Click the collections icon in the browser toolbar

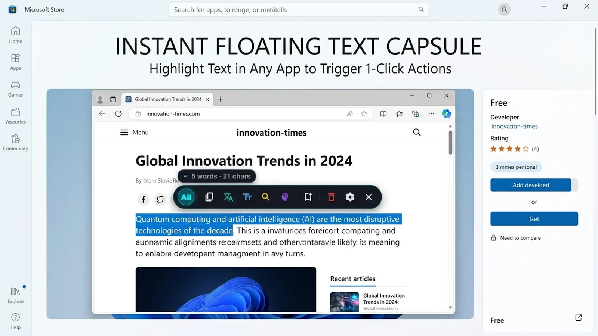415,114
